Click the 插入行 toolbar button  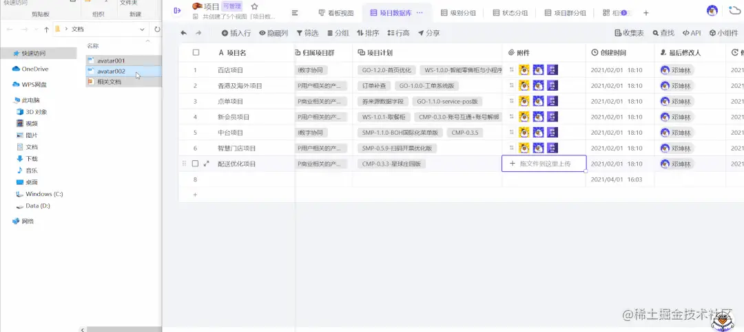click(x=236, y=33)
